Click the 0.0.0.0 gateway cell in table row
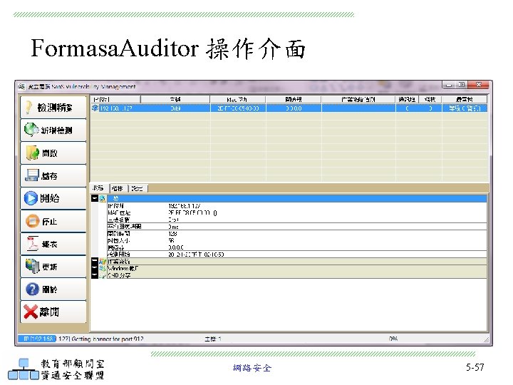 294,108
